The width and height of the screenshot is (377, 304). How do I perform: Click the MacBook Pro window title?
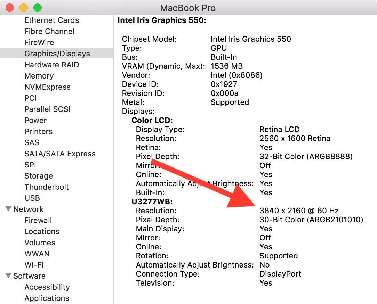[188, 8]
